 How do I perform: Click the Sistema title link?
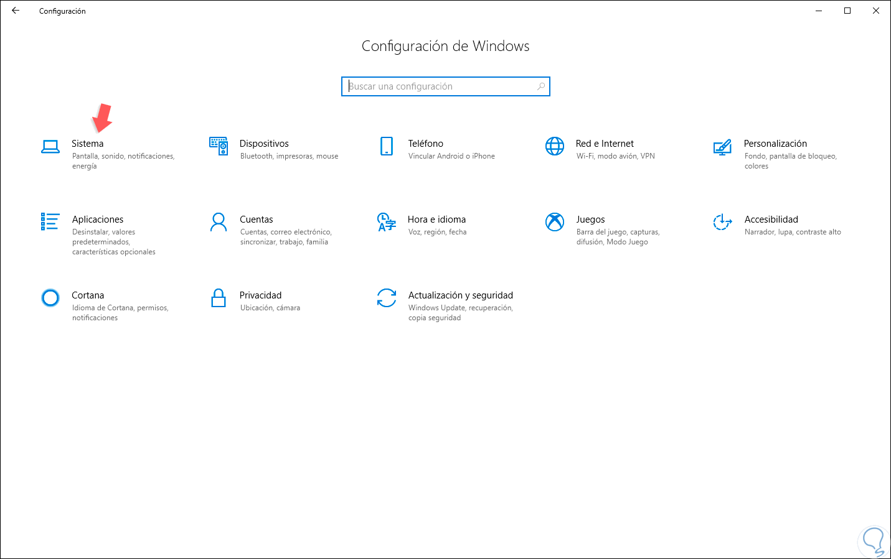tap(88, 144)
